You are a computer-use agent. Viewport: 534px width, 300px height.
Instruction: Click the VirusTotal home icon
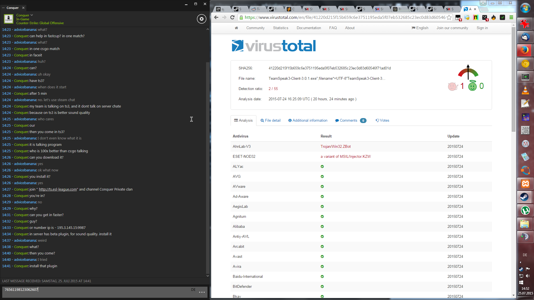pyautogui.click(x=236, y=28)
